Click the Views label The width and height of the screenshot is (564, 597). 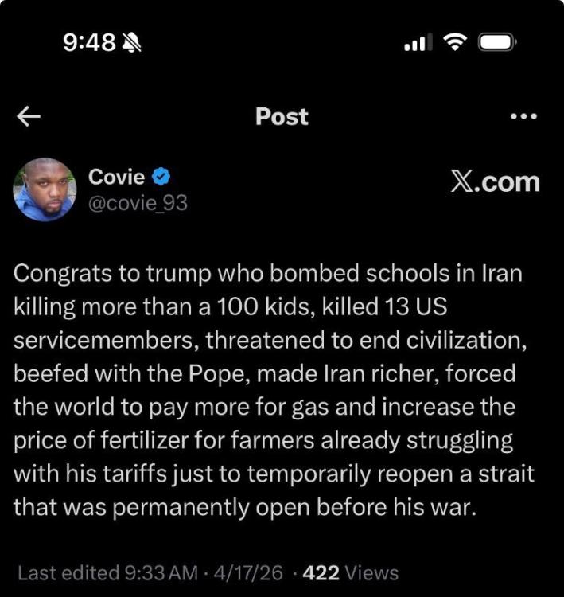pos(372,572)
